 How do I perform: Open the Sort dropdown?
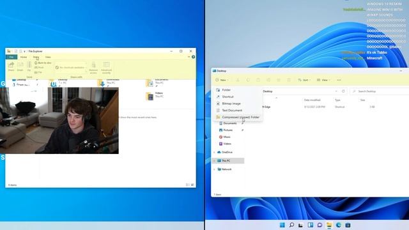click(304, 80)
